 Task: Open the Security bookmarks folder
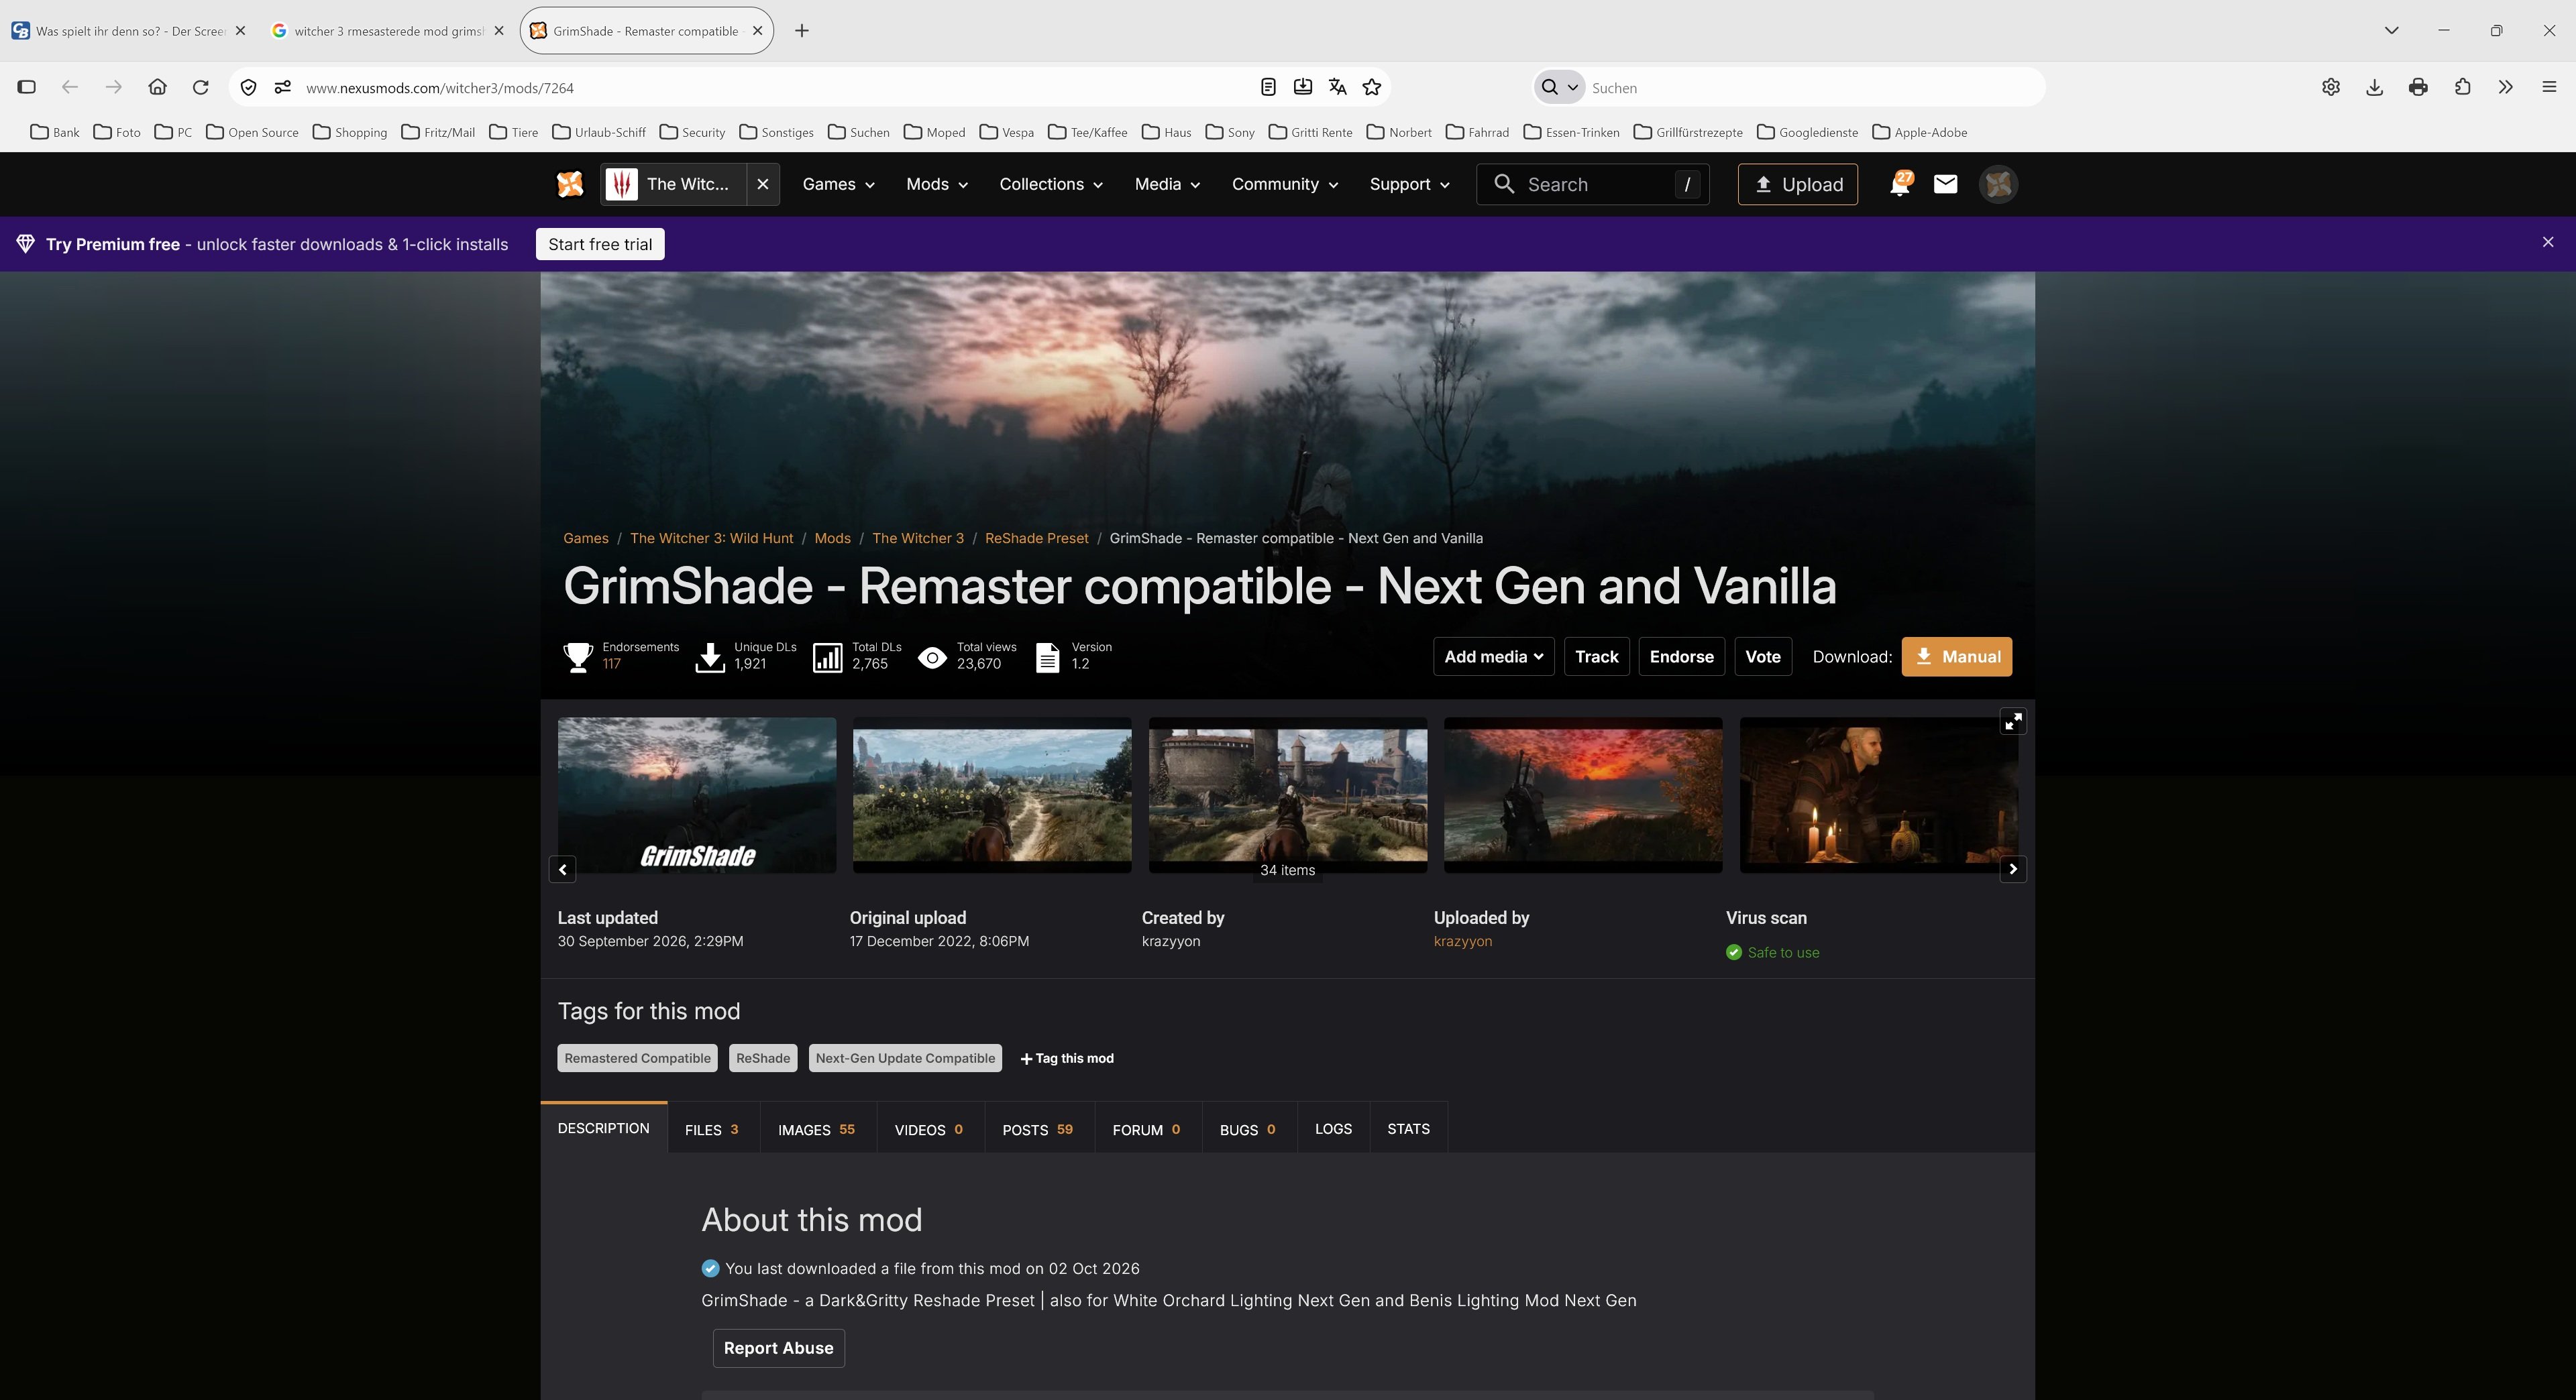pos(693,132)
